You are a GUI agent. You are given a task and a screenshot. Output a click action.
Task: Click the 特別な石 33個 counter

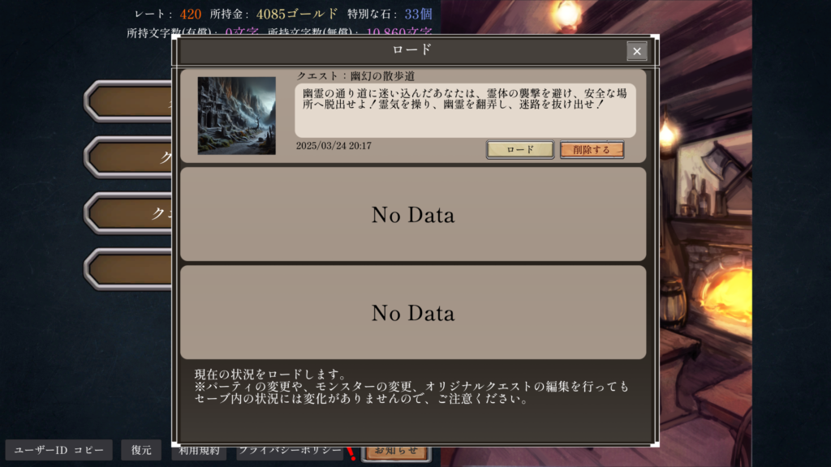point(390,14)
